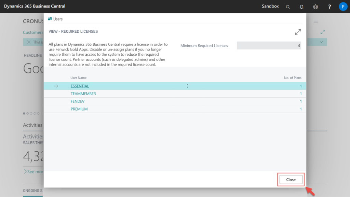The height and width of the screenshot is (197, 350).
Task: Expand the license dialog to full screen
Action: pos(298,31)
